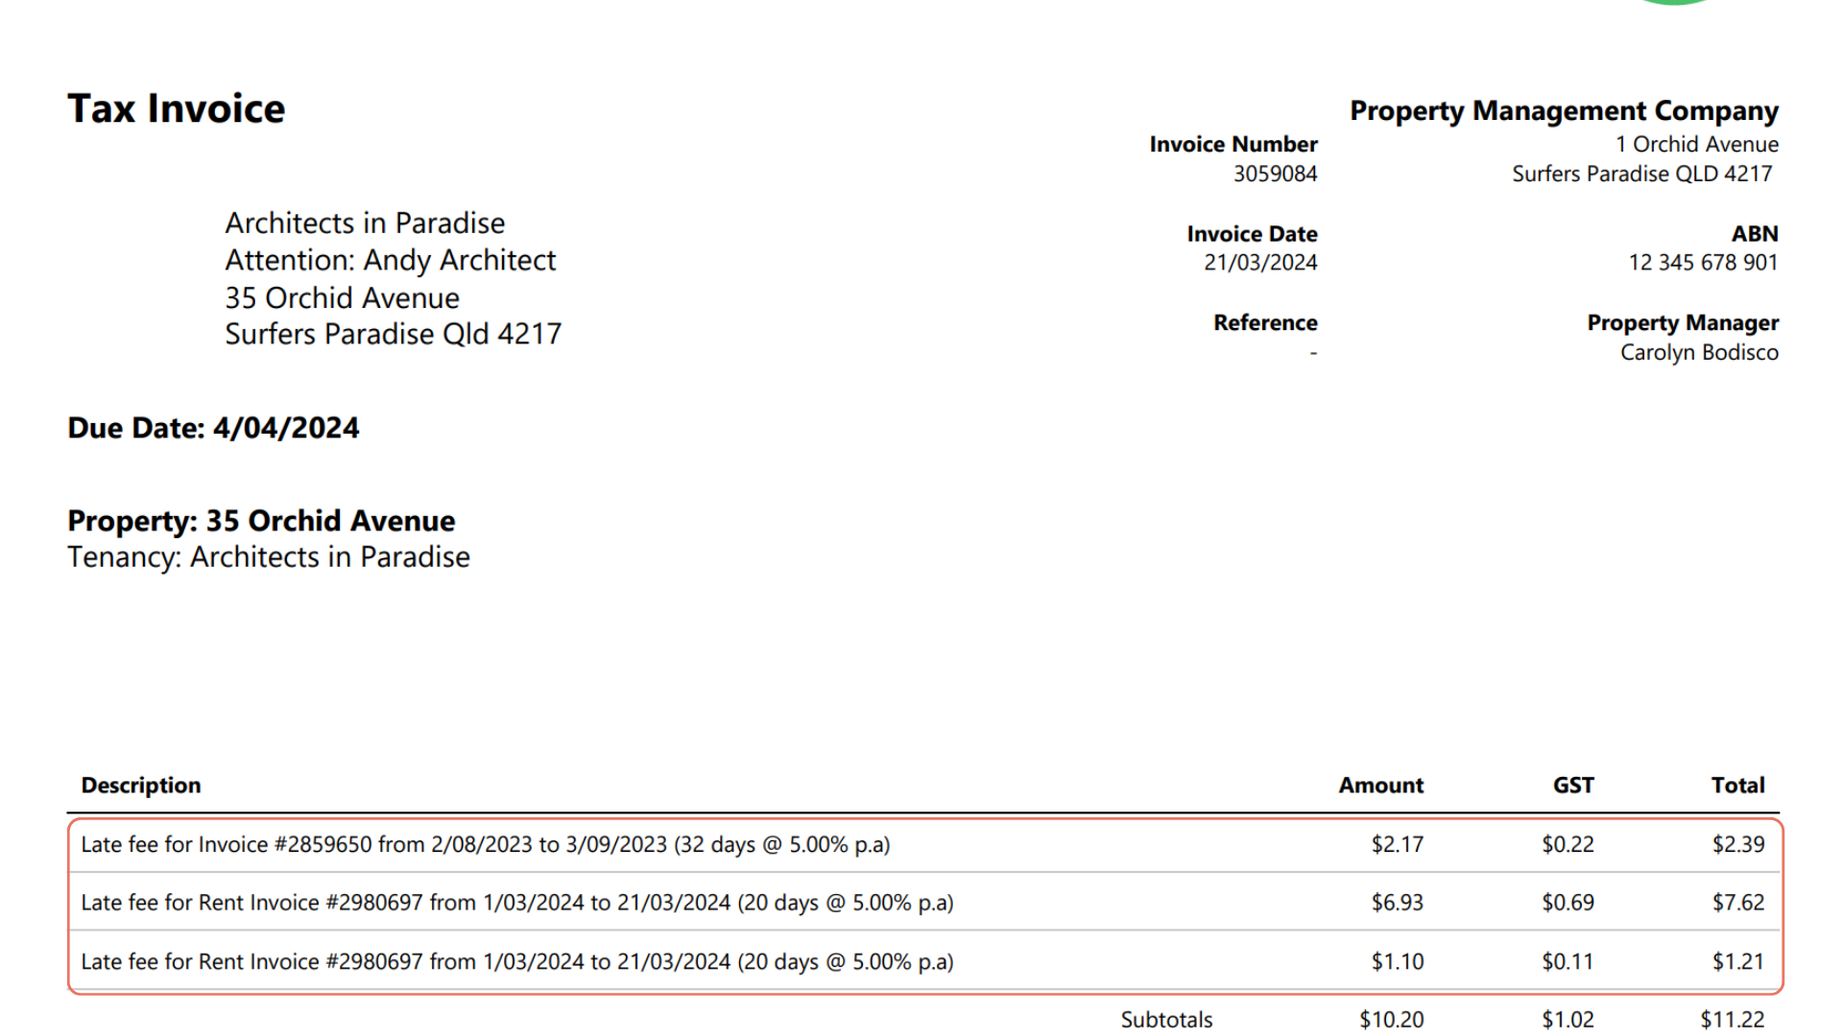Click the Amount column header

pyautogui.click(x=1380, y=786)
